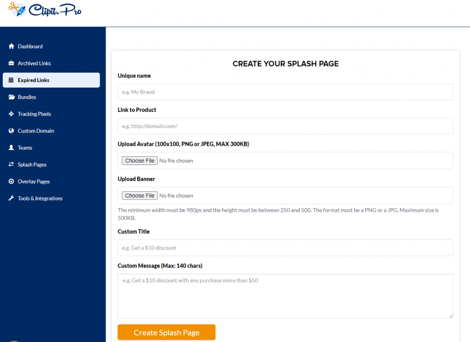Click the Overlay Pages circle icon
The height and width of the screenshot is (342, 470).
11,181
